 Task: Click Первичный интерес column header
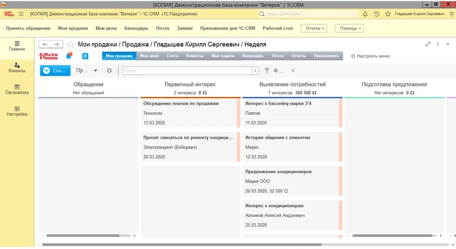[190, 84]
